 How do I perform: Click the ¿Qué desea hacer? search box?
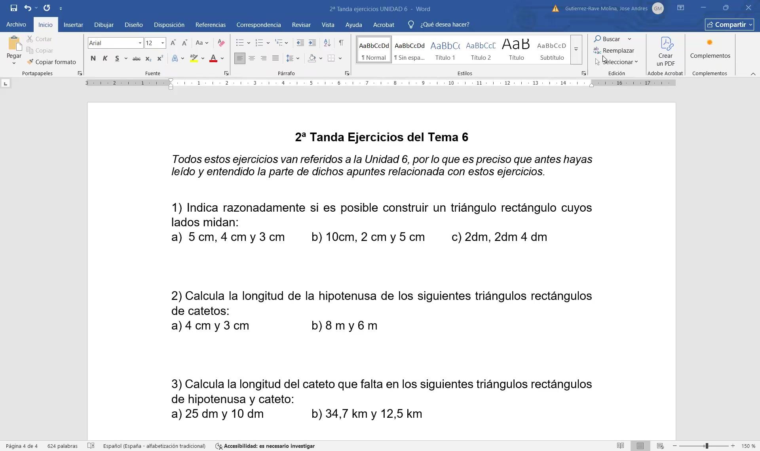click(439, 25)
